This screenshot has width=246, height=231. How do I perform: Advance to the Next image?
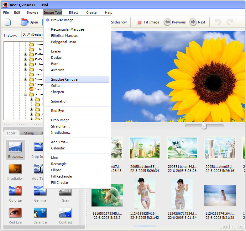coord(197,22)
